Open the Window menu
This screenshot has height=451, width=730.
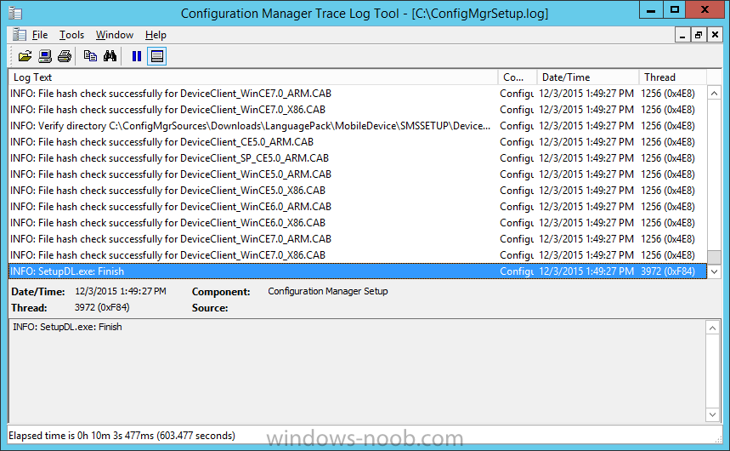(x=115, y=35)
